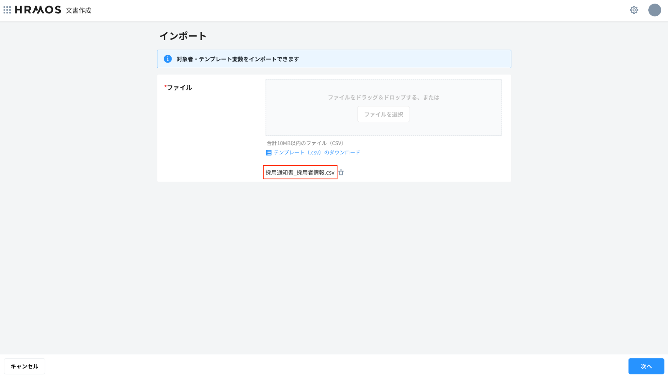Select the uploaded file 採用通知書_採用者情報.csv
Image resolution: width=668 pixels, height=376 pixels.
[300, 172]
